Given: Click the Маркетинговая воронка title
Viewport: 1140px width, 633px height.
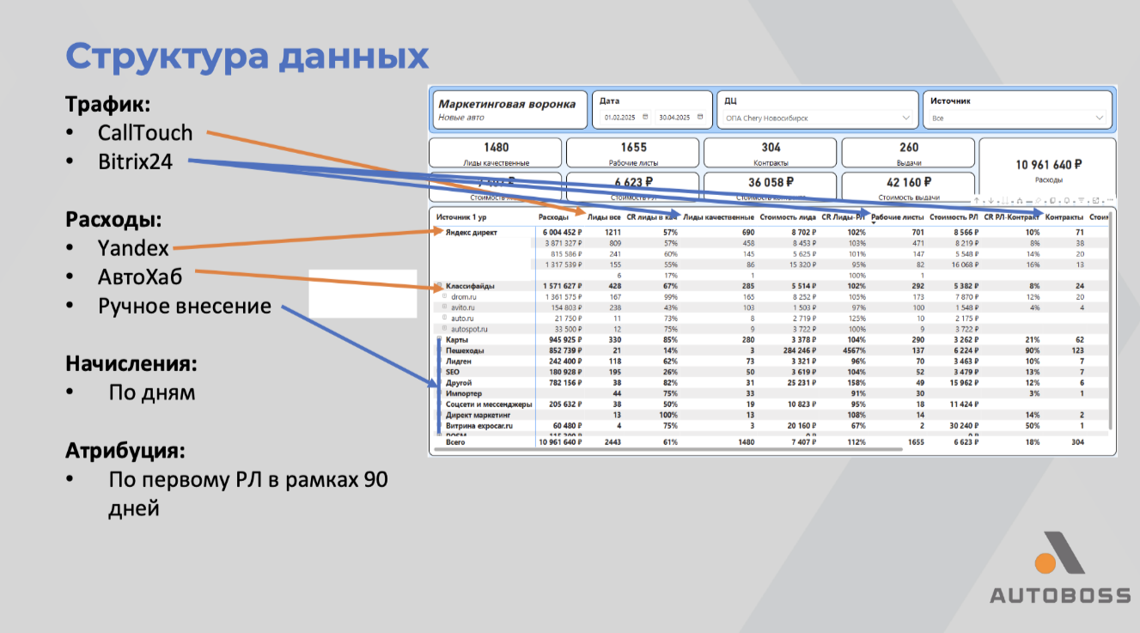Looking at the screenshot, I should pyautogui.click(x=507, y=104).
